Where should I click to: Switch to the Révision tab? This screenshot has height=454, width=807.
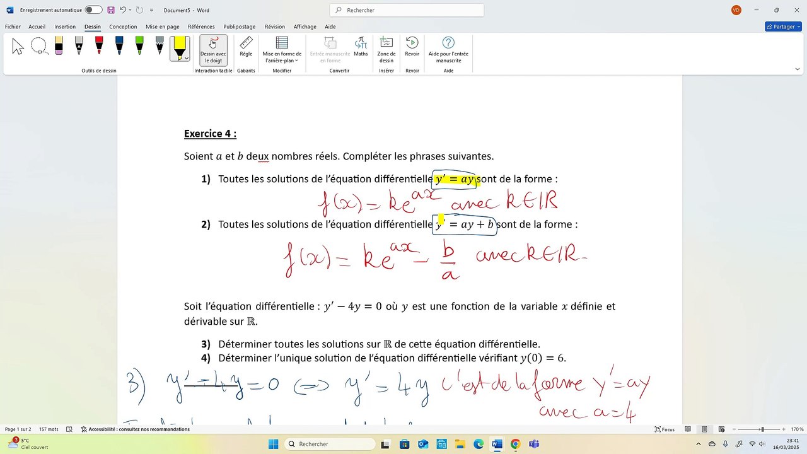pyautogui.click(x=274, y=26)
